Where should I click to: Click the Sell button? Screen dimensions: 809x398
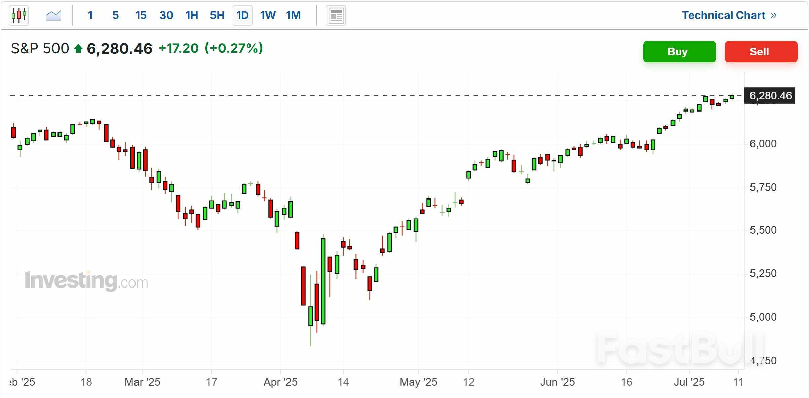[761, 52]
